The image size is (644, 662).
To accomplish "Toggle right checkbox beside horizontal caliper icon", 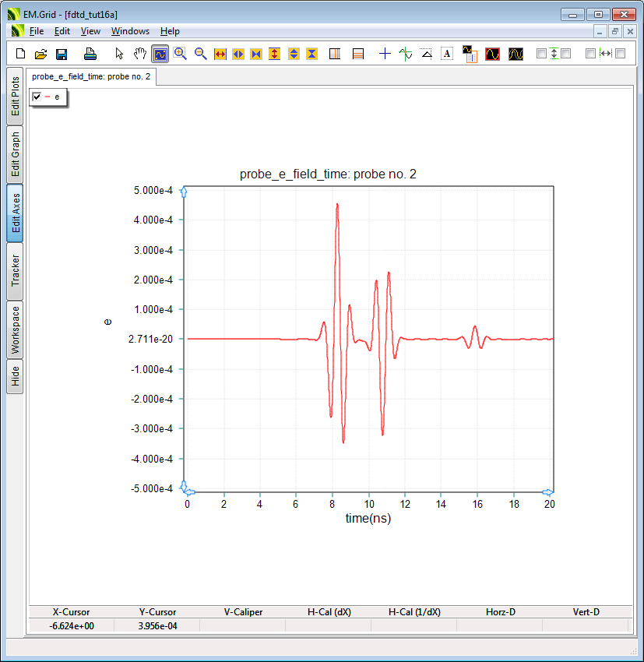I will (x=621, y=54).
